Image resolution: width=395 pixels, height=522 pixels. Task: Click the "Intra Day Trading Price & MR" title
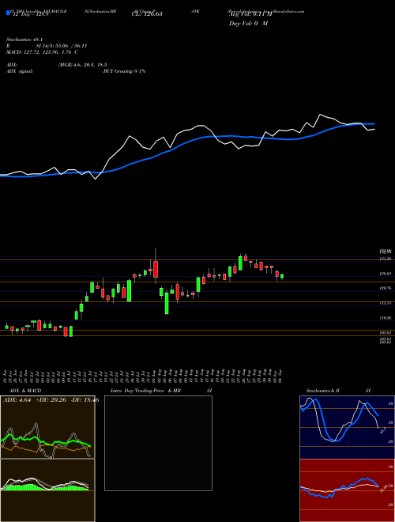pos(145,391)
